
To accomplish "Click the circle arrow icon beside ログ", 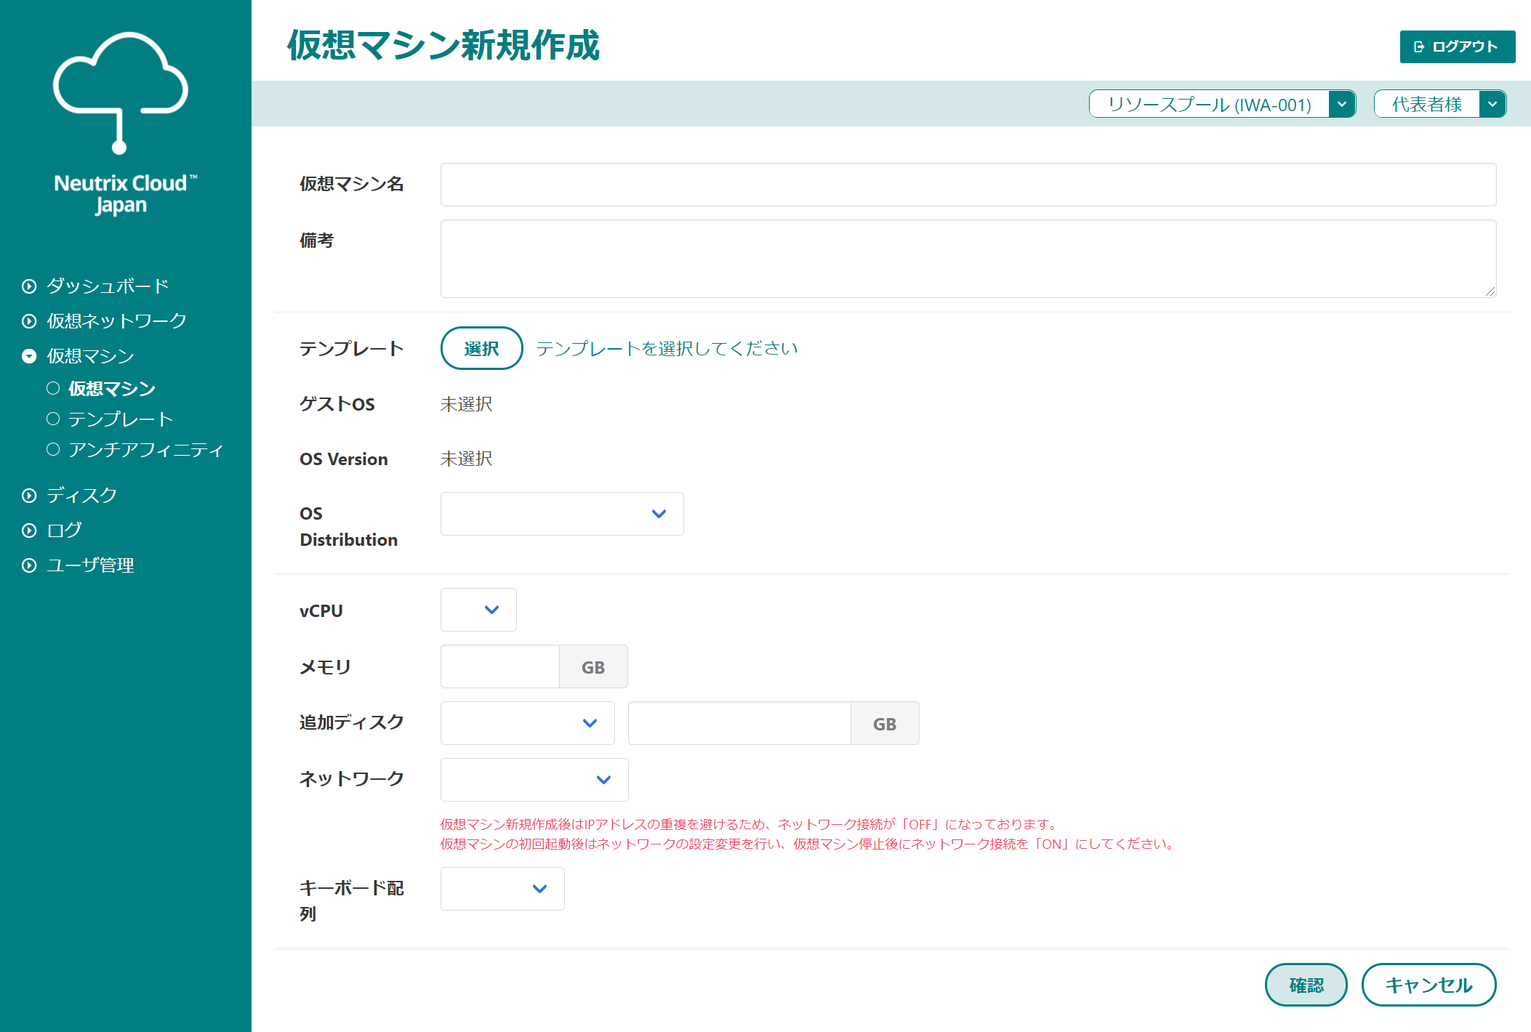I will click(29, 531).
